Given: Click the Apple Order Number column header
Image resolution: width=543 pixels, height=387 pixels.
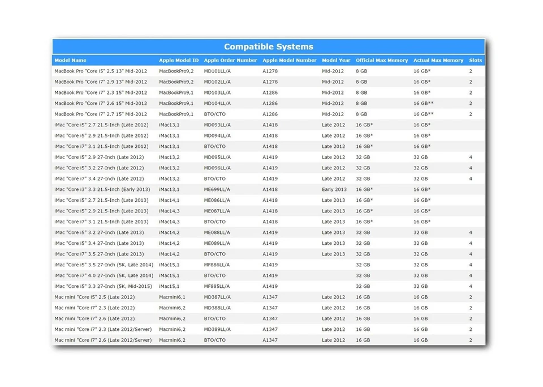Looking at the screenshot, I should click(230, 60).
